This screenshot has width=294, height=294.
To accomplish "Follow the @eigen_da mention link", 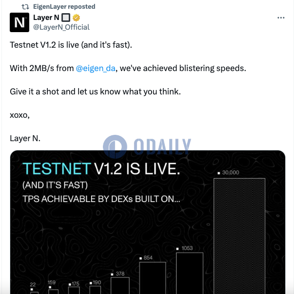I will point(96,68).
